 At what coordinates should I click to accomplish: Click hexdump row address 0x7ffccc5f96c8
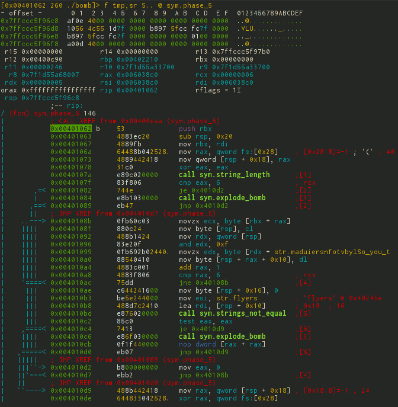pos(30,21)
